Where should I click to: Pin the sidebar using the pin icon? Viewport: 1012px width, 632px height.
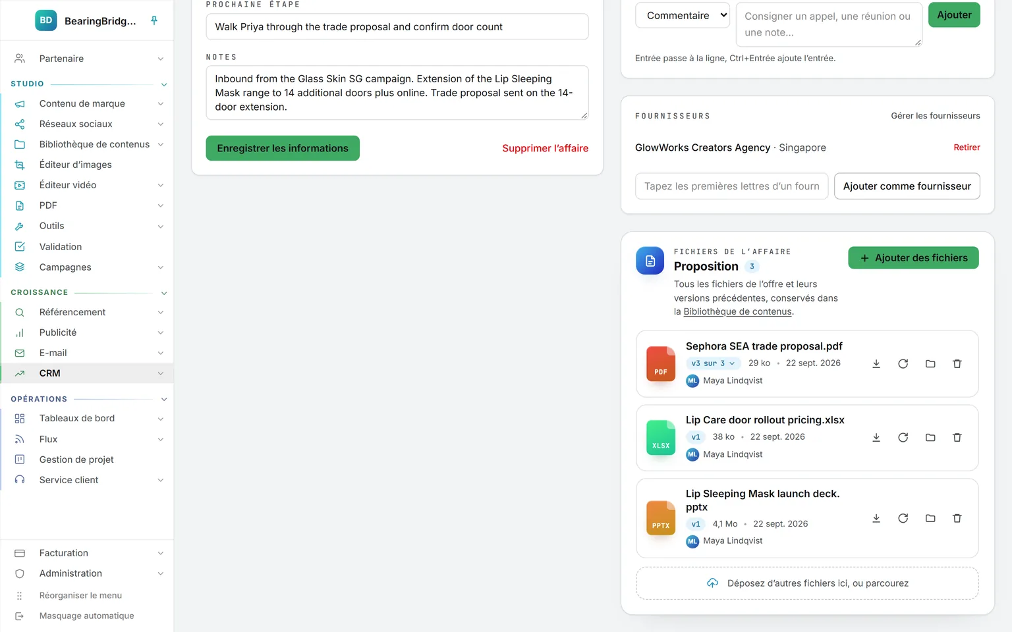pos(154,20)
